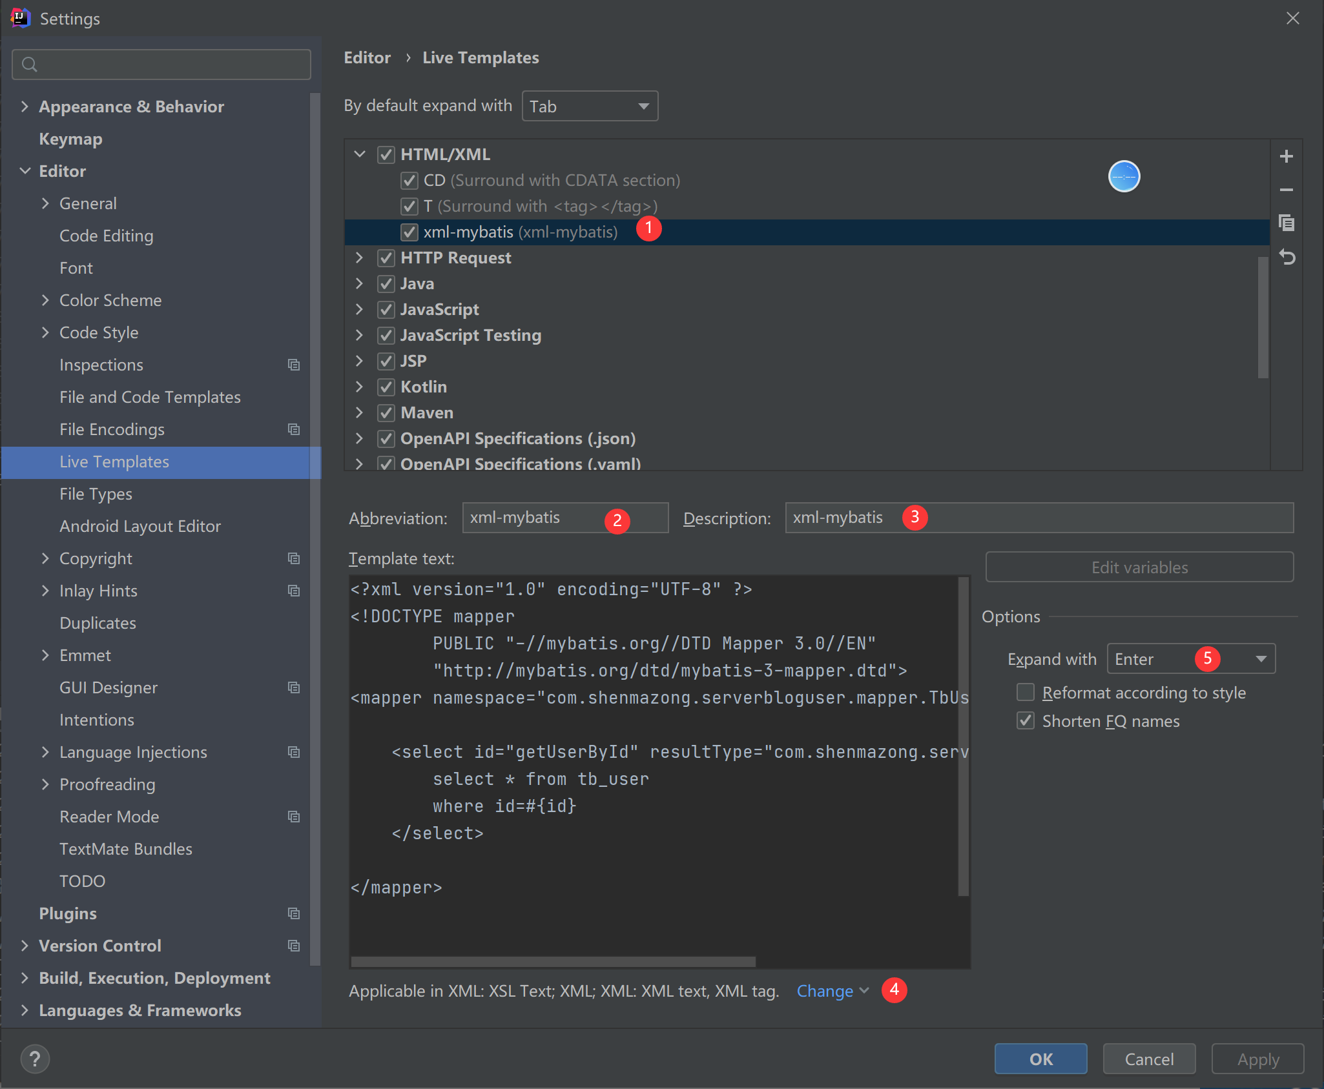
Task: Expand Languages & Frameworks section
Action: click(25, 1010)
